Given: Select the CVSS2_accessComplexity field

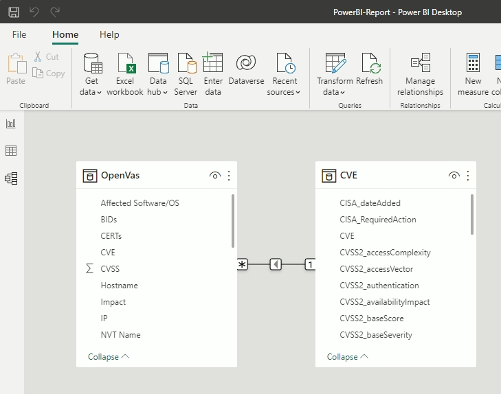Looking at the screenshot, I should [386, 253].
